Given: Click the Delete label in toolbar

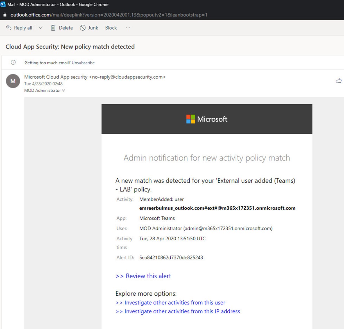Looking at the screenshot, I should (66, 28).
